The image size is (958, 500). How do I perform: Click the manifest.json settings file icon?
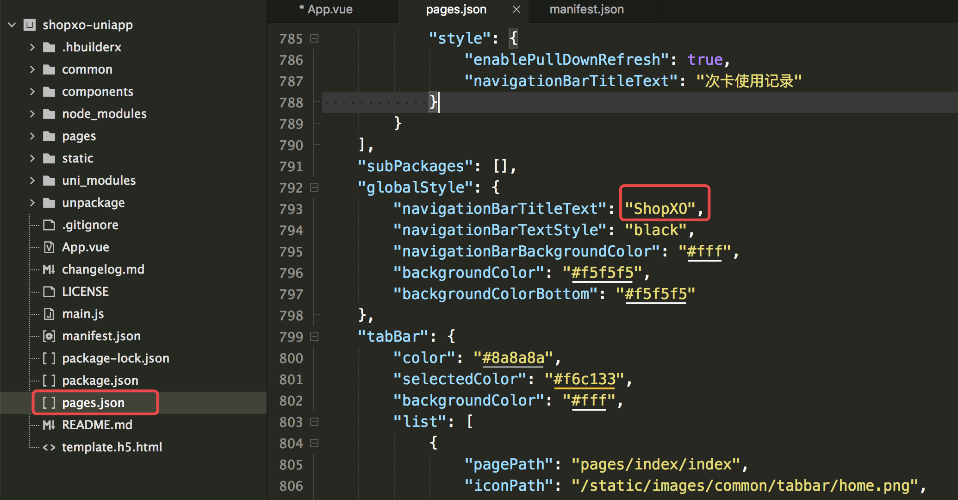pyautogui.click(x=49, y=336)
